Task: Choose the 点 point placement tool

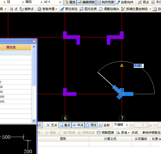Action: (14, 9)
